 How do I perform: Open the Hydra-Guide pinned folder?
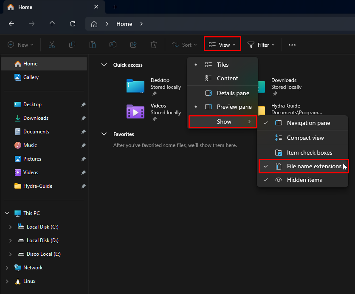[x=38, y=186]
